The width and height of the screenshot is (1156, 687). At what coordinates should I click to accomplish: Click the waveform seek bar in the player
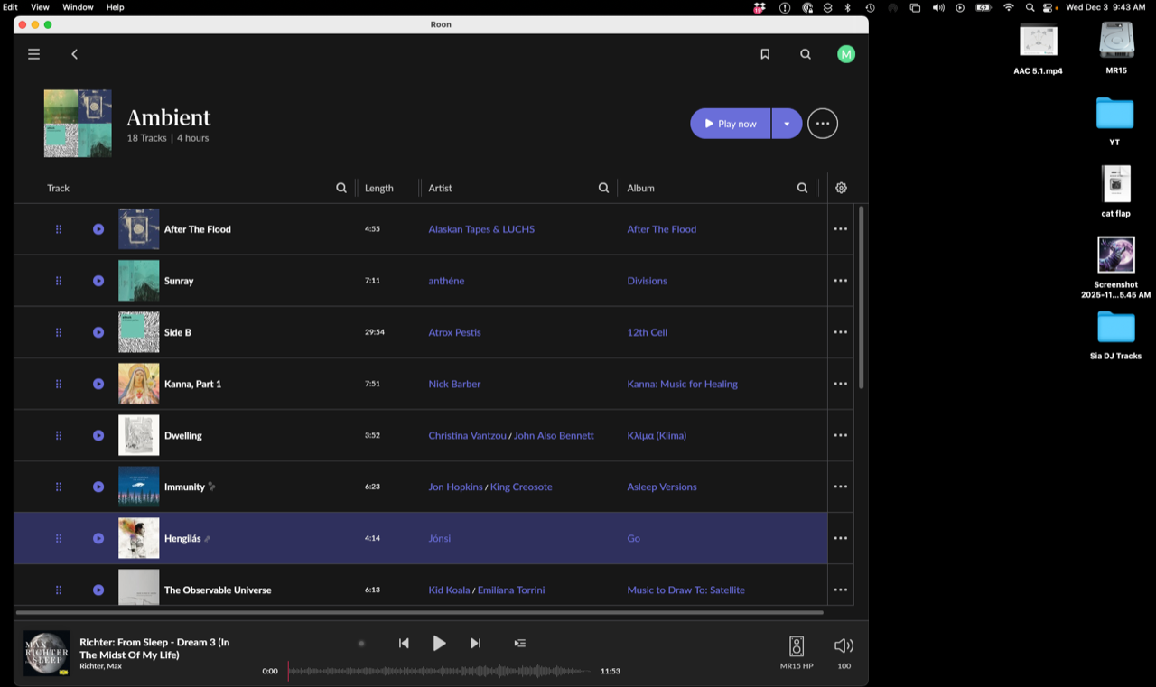point(438,671)
